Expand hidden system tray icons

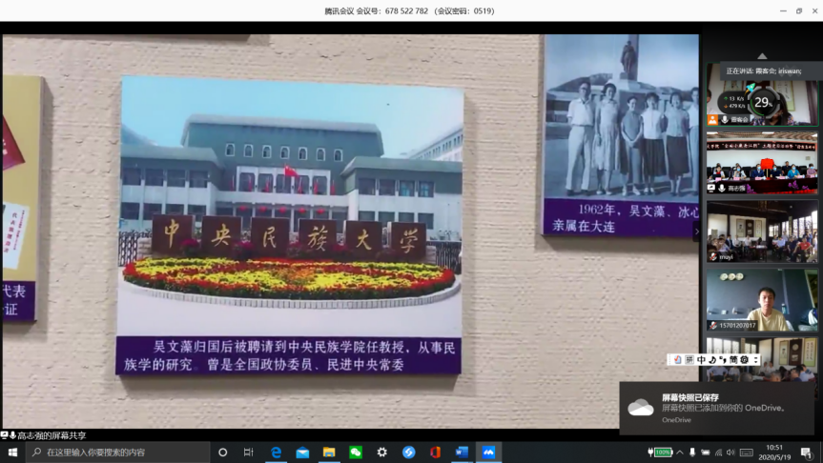681,453
